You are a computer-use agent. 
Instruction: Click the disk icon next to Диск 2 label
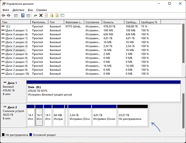[5, 107]
